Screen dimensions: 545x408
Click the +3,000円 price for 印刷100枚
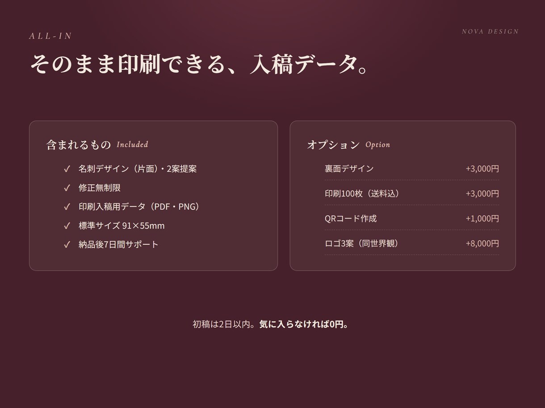point(482,194)
